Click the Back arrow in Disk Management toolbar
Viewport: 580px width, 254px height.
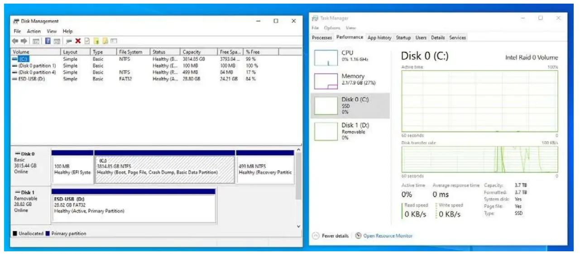coord(15,41)
